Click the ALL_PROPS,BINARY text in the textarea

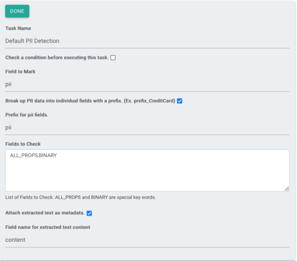(x=33, y=156)
